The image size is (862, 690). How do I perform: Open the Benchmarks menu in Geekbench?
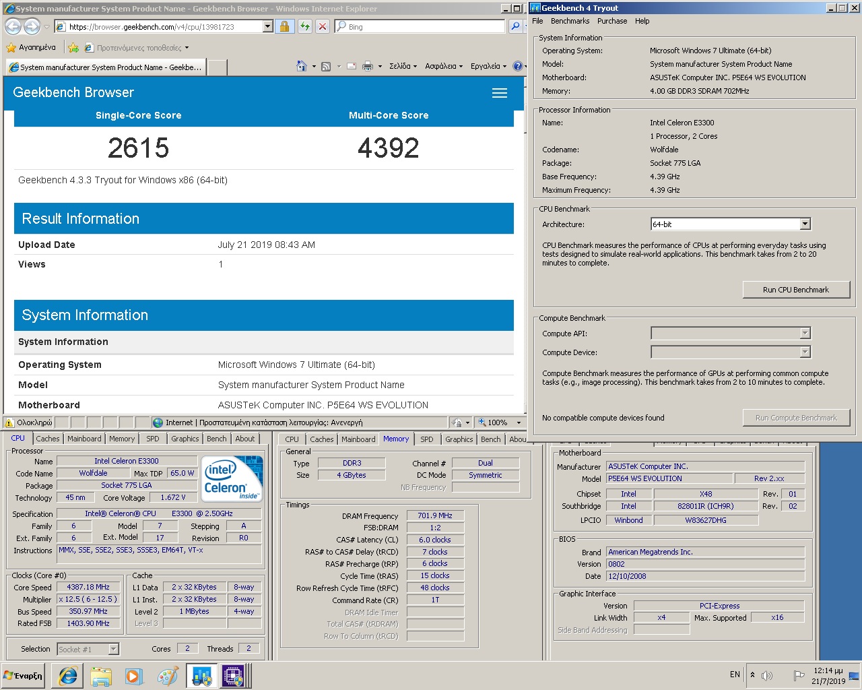point(570,21)
